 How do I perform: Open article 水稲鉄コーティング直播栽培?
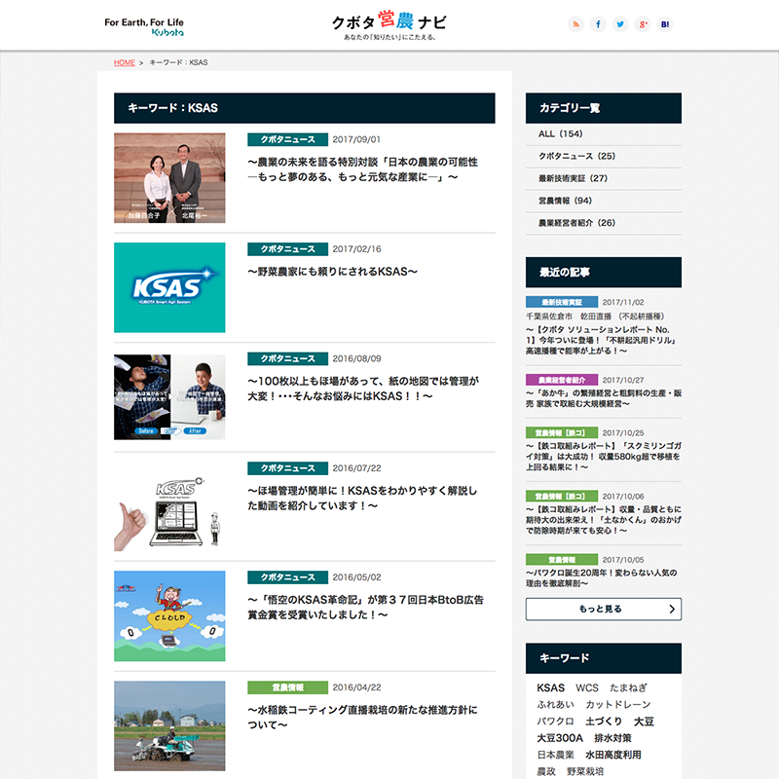coord(362,717)
